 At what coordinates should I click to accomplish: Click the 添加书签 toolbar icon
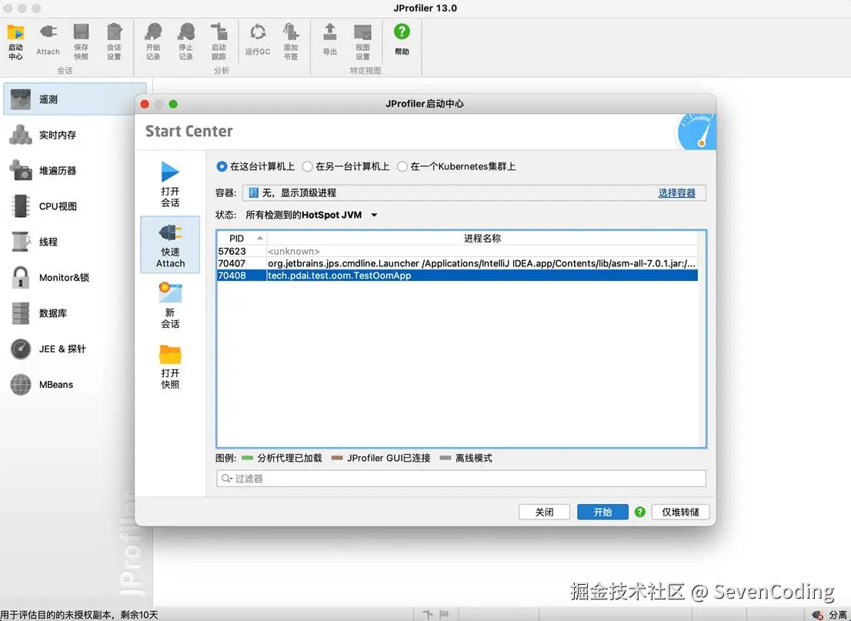click(290, 42)
